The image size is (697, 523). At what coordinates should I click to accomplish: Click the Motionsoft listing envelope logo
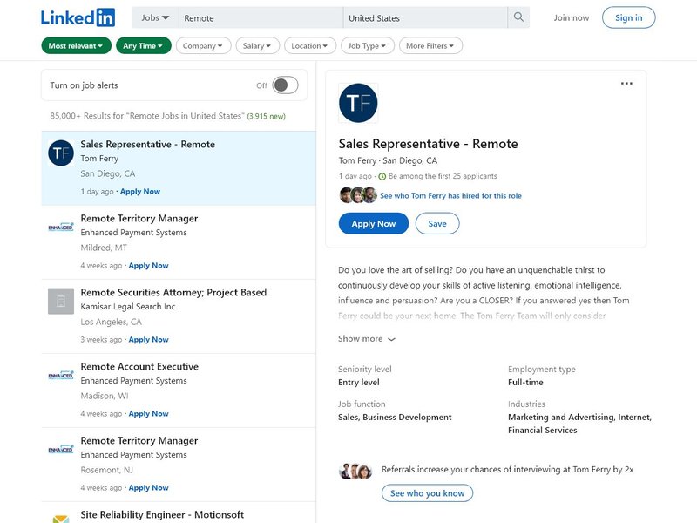coord(61,519)
